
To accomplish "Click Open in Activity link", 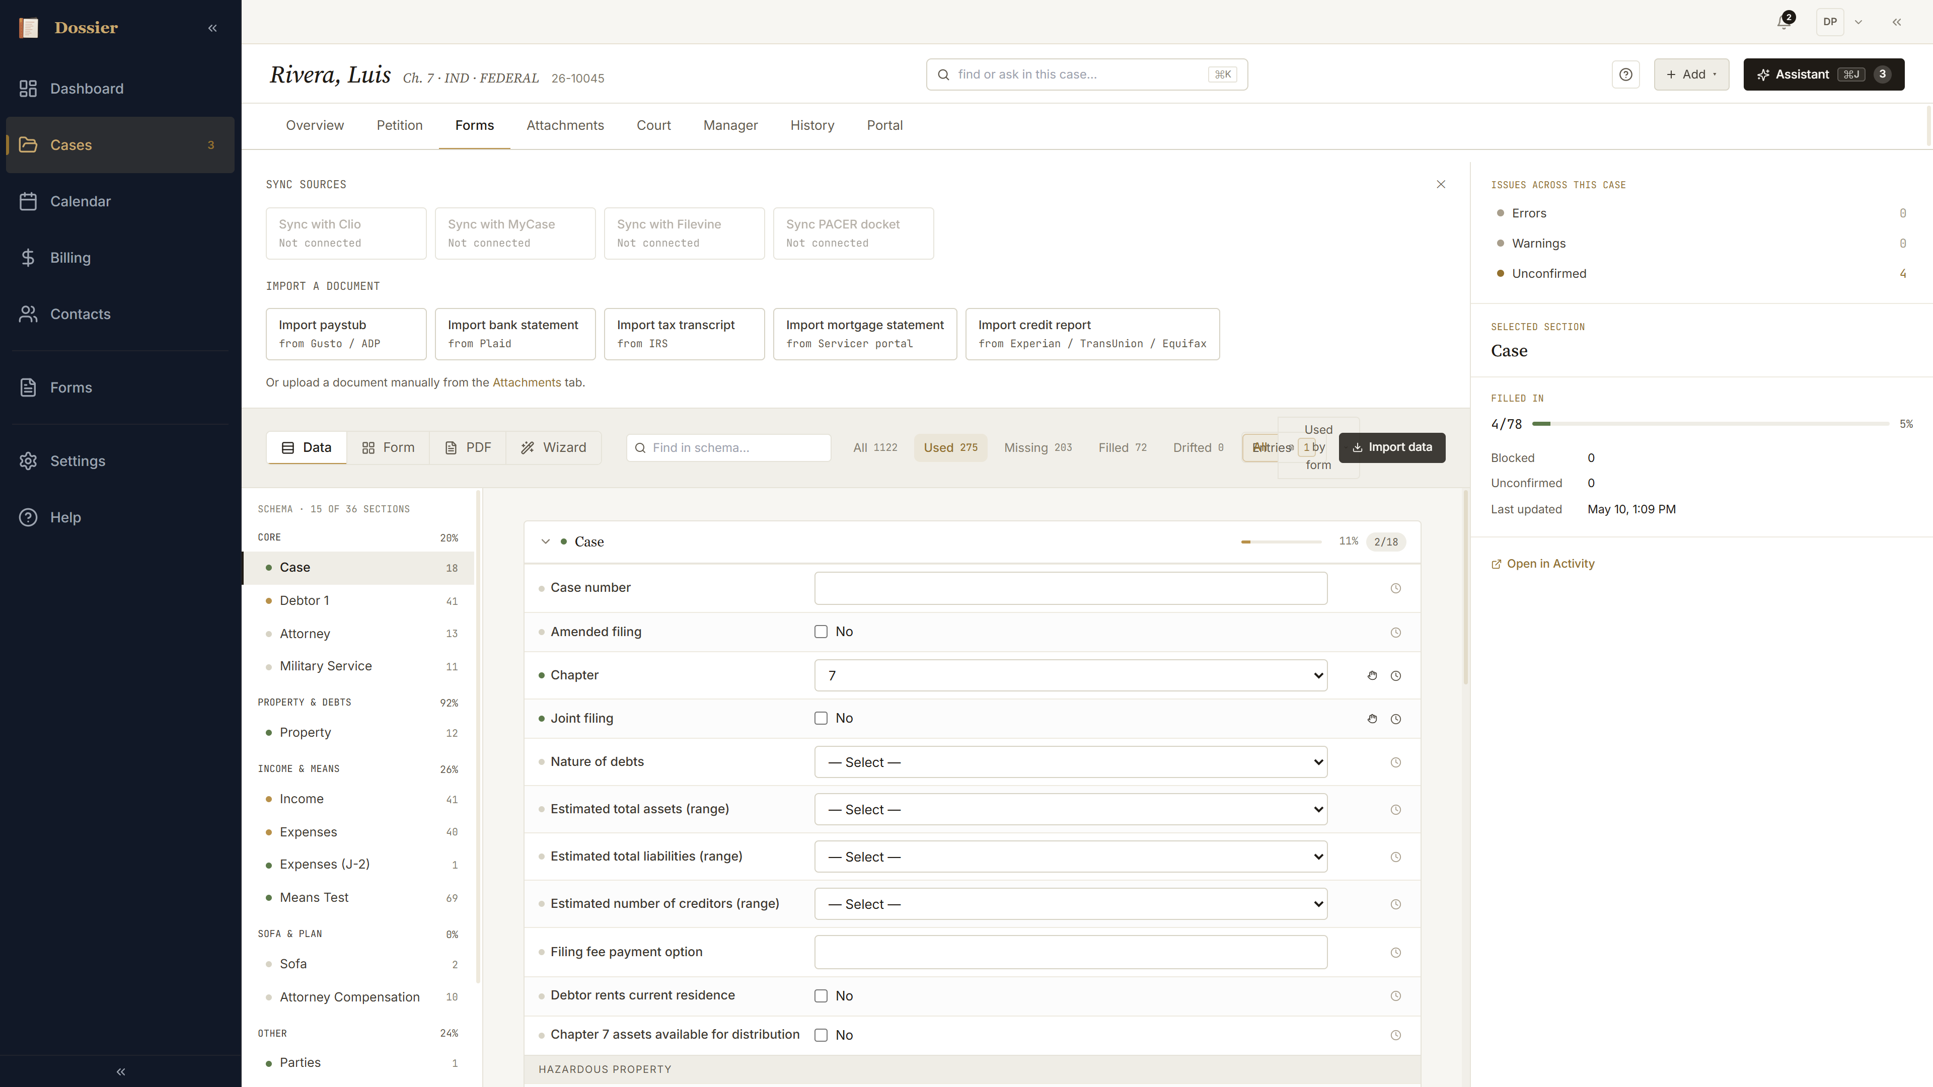I will (x=1543, y=564).
